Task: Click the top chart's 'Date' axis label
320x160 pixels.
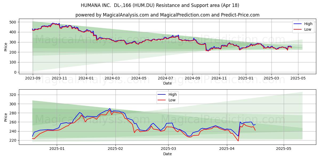Action: coord(167,83)
